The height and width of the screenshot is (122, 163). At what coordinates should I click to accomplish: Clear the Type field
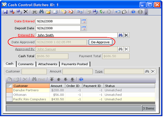pyautogui.click(x=153, y=71)
